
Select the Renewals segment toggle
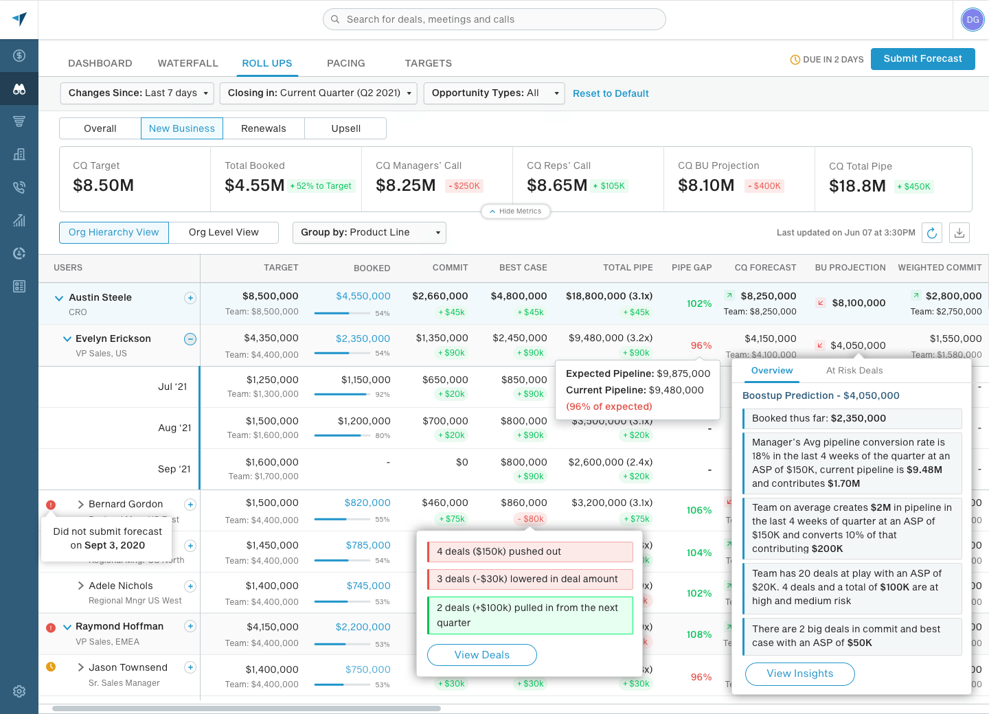pyautogui.click(x=264, y=128)
